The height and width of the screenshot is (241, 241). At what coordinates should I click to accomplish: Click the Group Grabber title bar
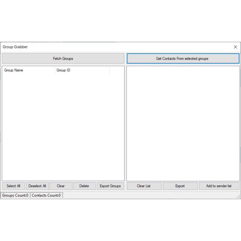(120, 47)
